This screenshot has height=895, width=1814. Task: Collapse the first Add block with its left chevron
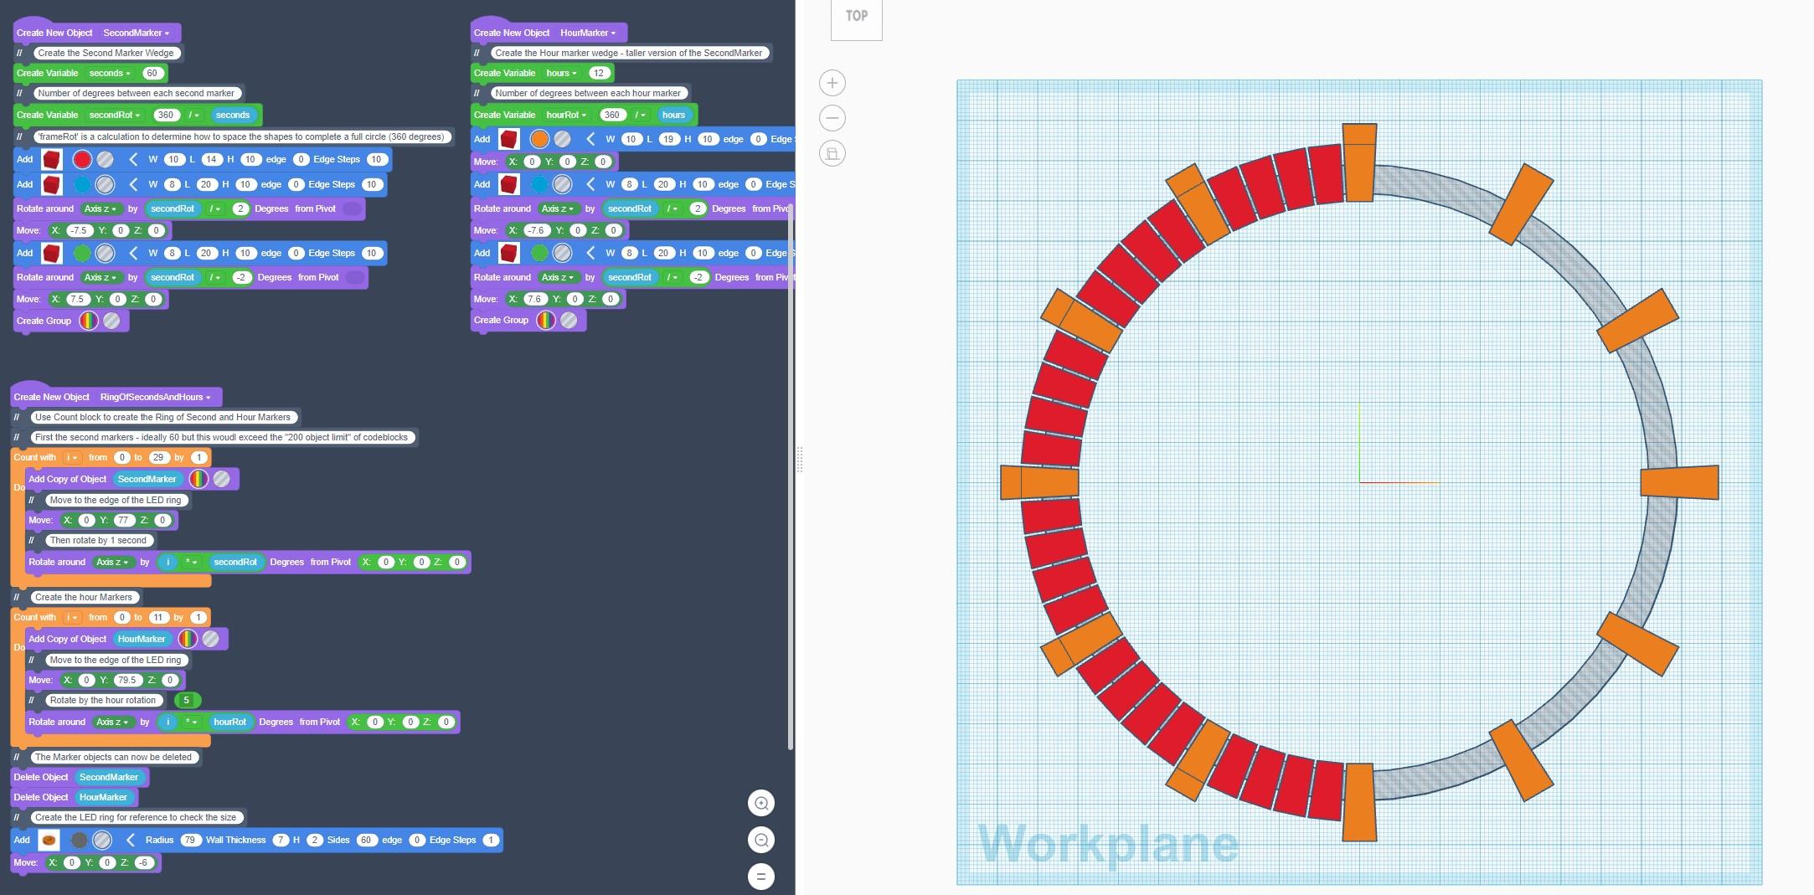(132, 159)
